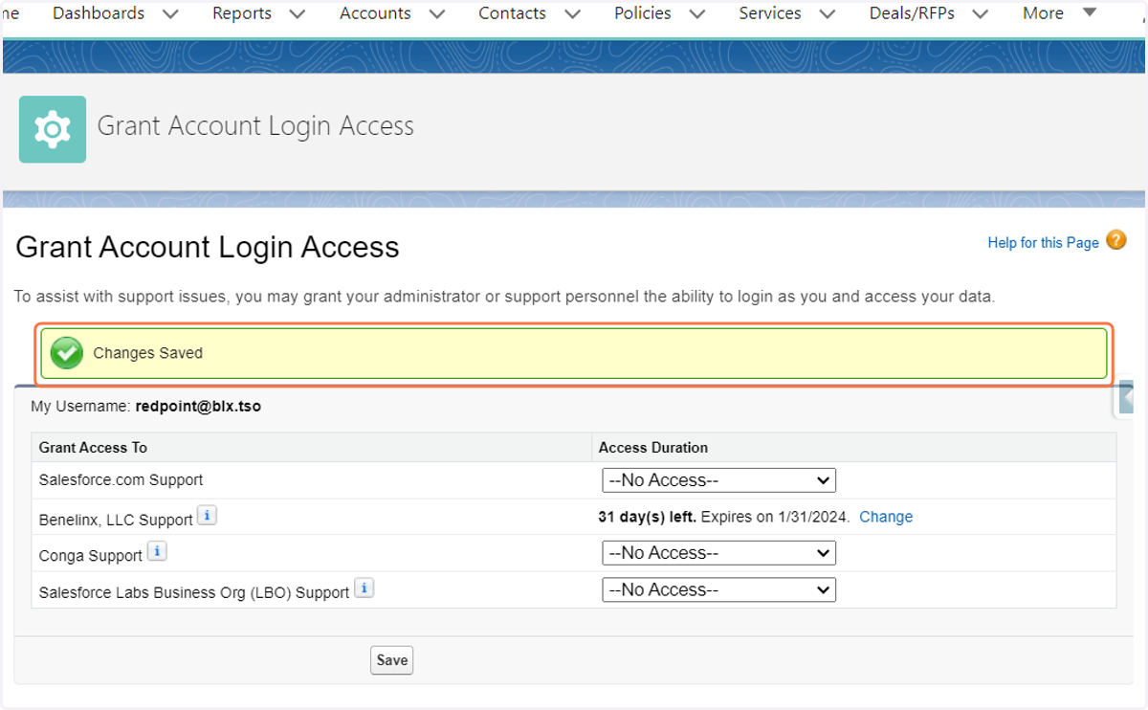
Task: Click the info icon next to Conga Support
Action: (157, 552)
